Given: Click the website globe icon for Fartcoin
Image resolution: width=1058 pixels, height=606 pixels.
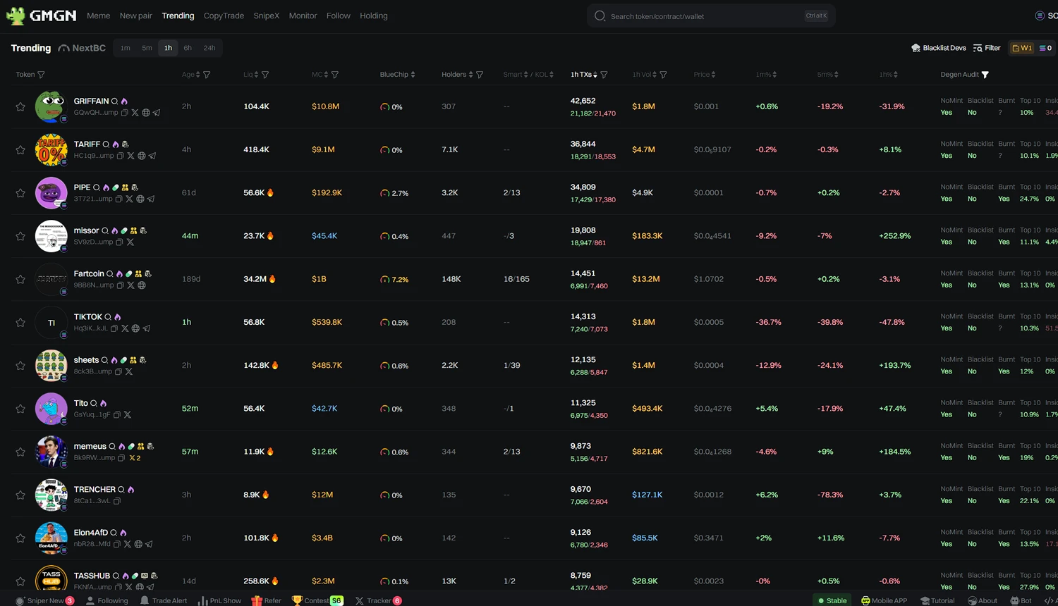Looking at the screenshot, I should 142,285.
